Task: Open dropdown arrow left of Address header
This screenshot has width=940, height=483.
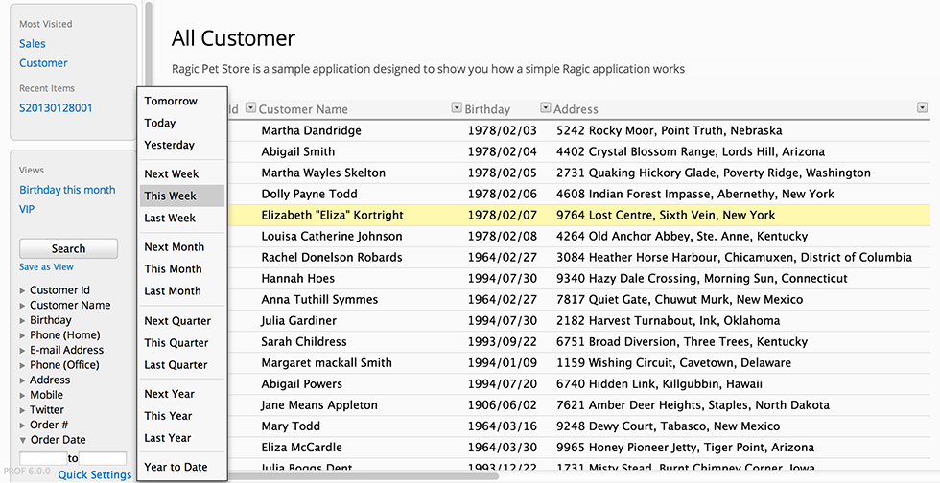Action: click(x=546, y=108)
